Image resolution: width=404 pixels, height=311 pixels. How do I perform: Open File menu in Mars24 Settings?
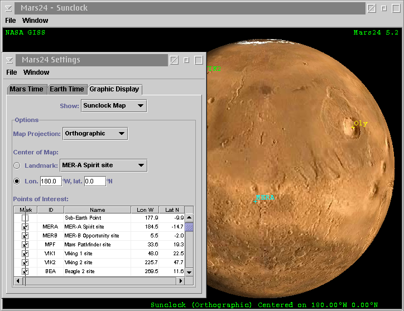tap(12, 72)
